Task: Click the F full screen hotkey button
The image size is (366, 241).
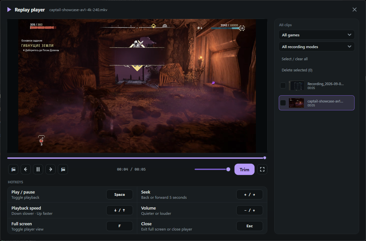Action: click(120, 226)
